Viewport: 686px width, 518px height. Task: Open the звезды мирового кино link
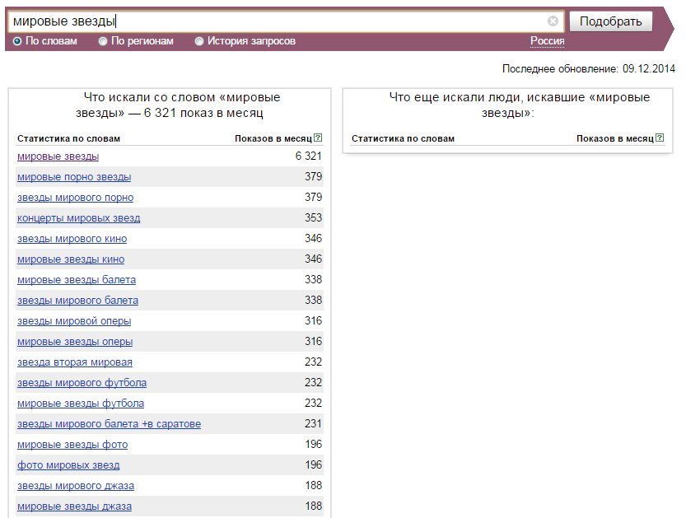pos(72,239)
